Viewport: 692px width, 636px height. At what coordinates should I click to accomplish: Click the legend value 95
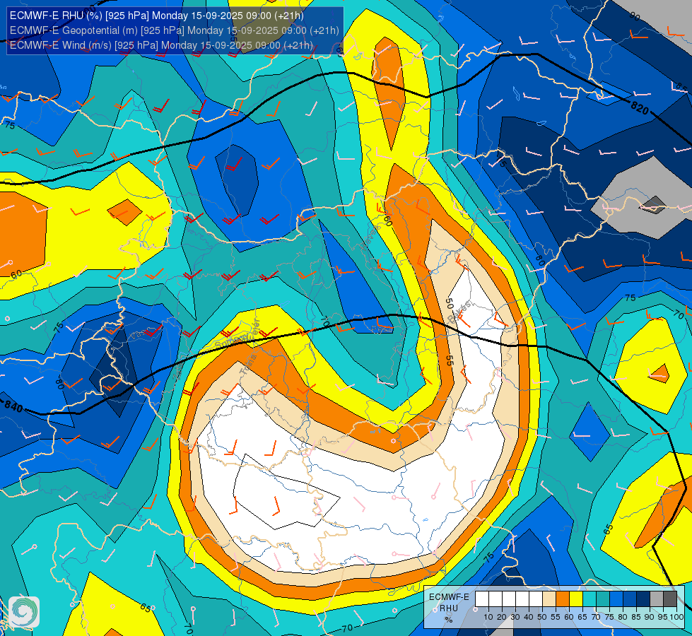[662, 617]
